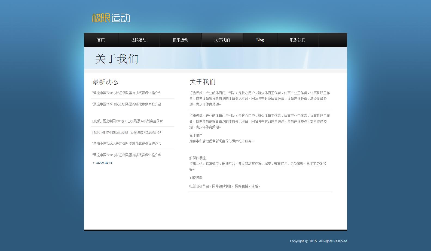This screenshot has width=431, height=251.
Task: Click the fifth news item in 最新动态
Action: click(127, 144)
